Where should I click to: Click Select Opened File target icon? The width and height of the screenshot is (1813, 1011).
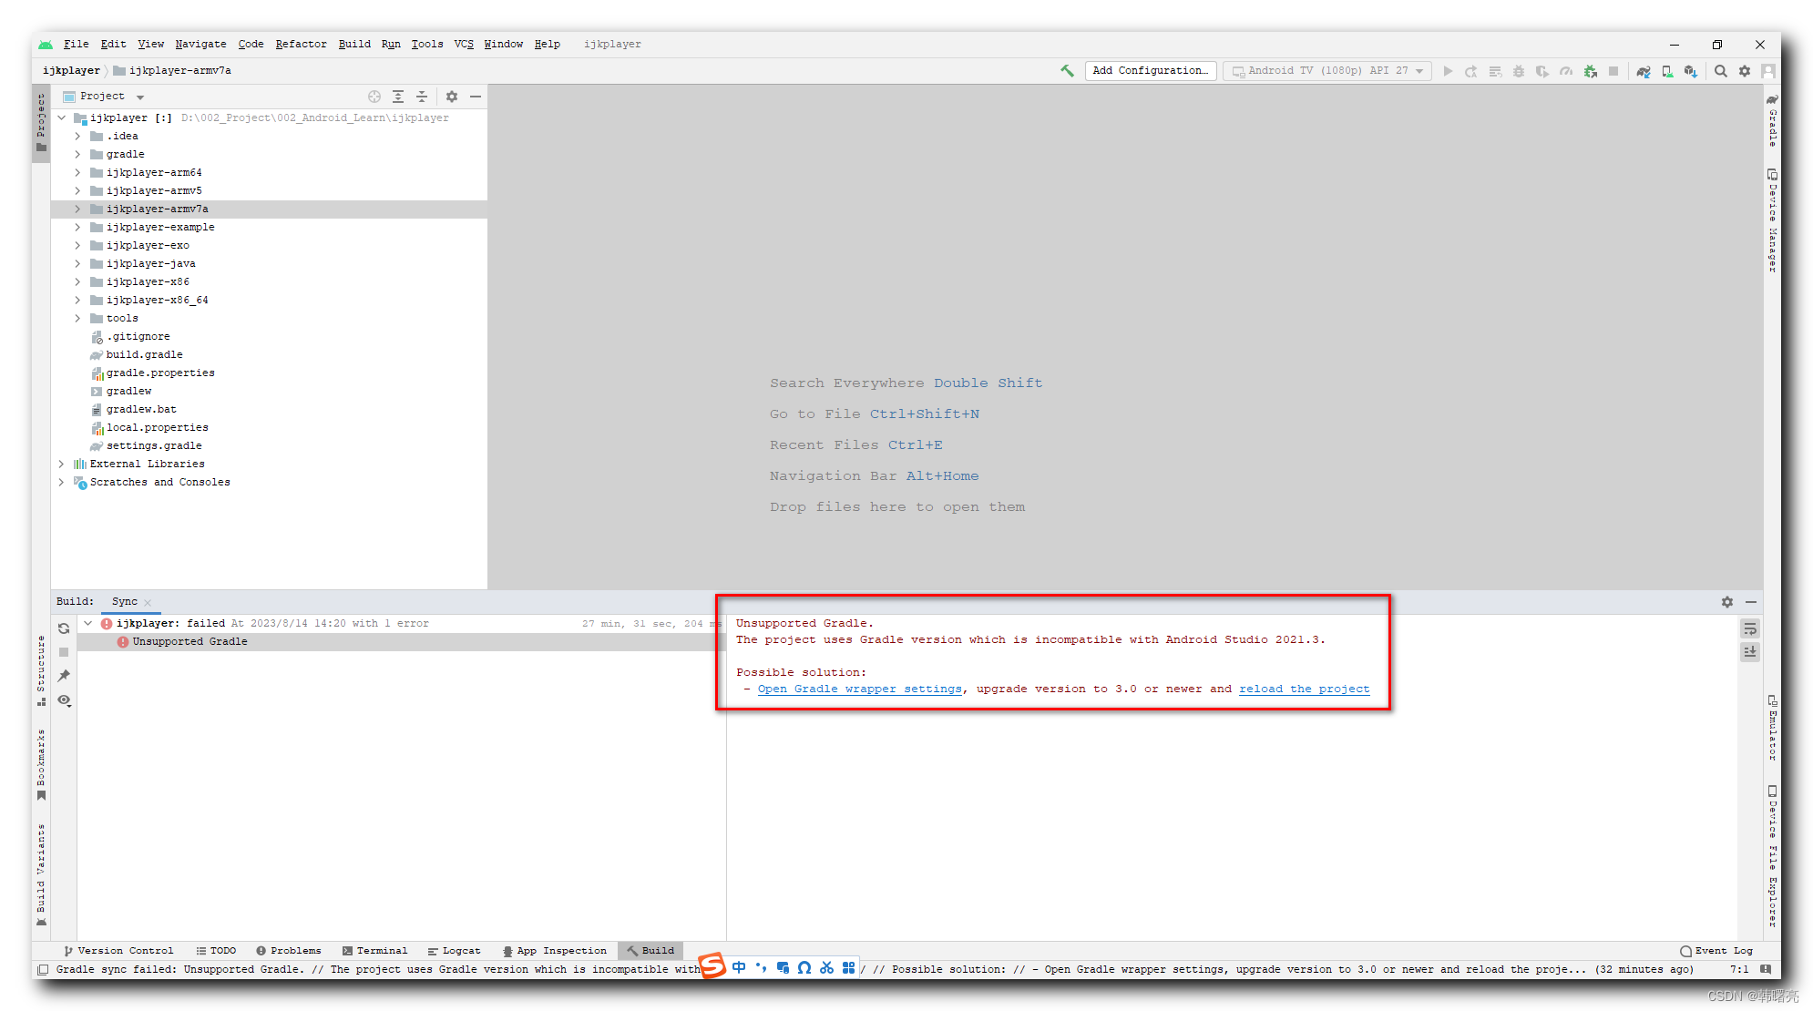tap(374, 97)
